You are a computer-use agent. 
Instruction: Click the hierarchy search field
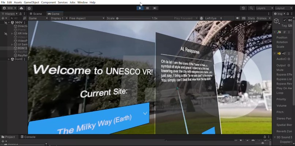pyautogui.click(x=16, y=18)
